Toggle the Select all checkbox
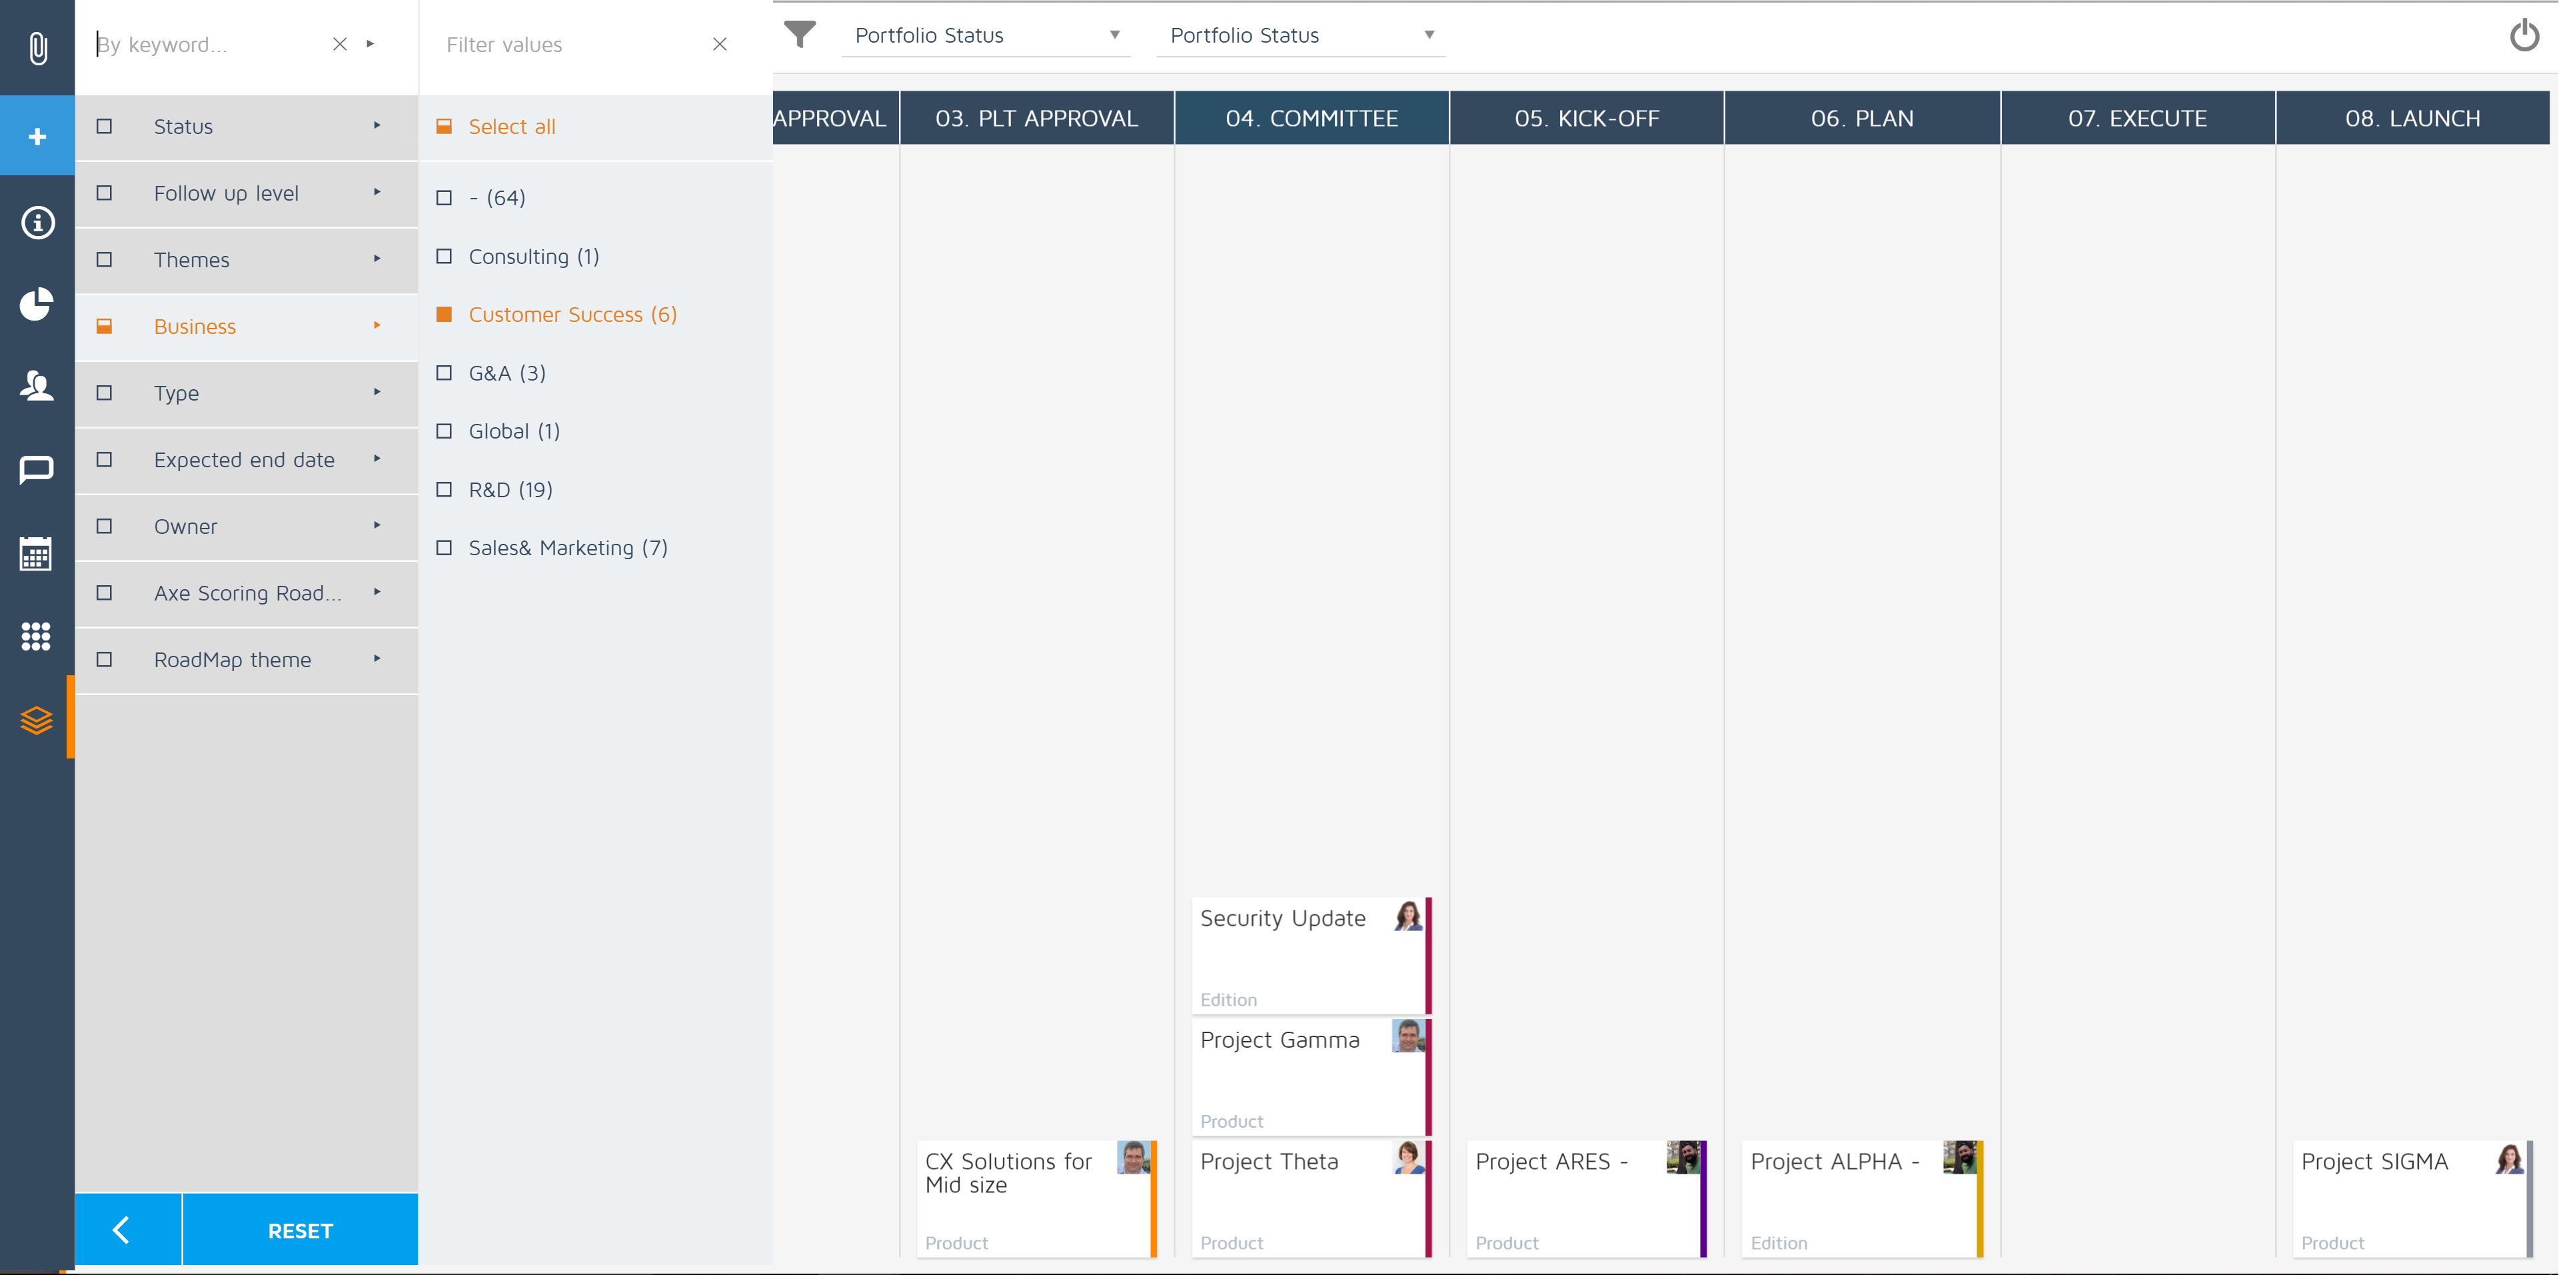 click(444, 127)
